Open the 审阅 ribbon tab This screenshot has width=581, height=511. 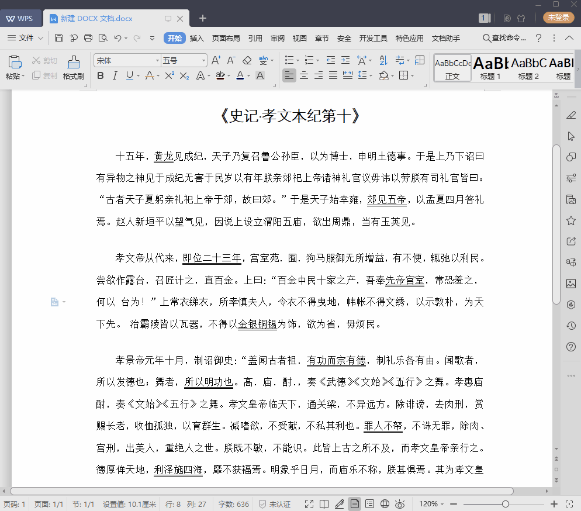pyautogui.click(x=278, y=38)
